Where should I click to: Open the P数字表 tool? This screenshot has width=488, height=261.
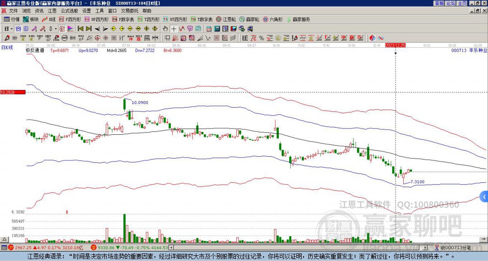pos(123,19)
